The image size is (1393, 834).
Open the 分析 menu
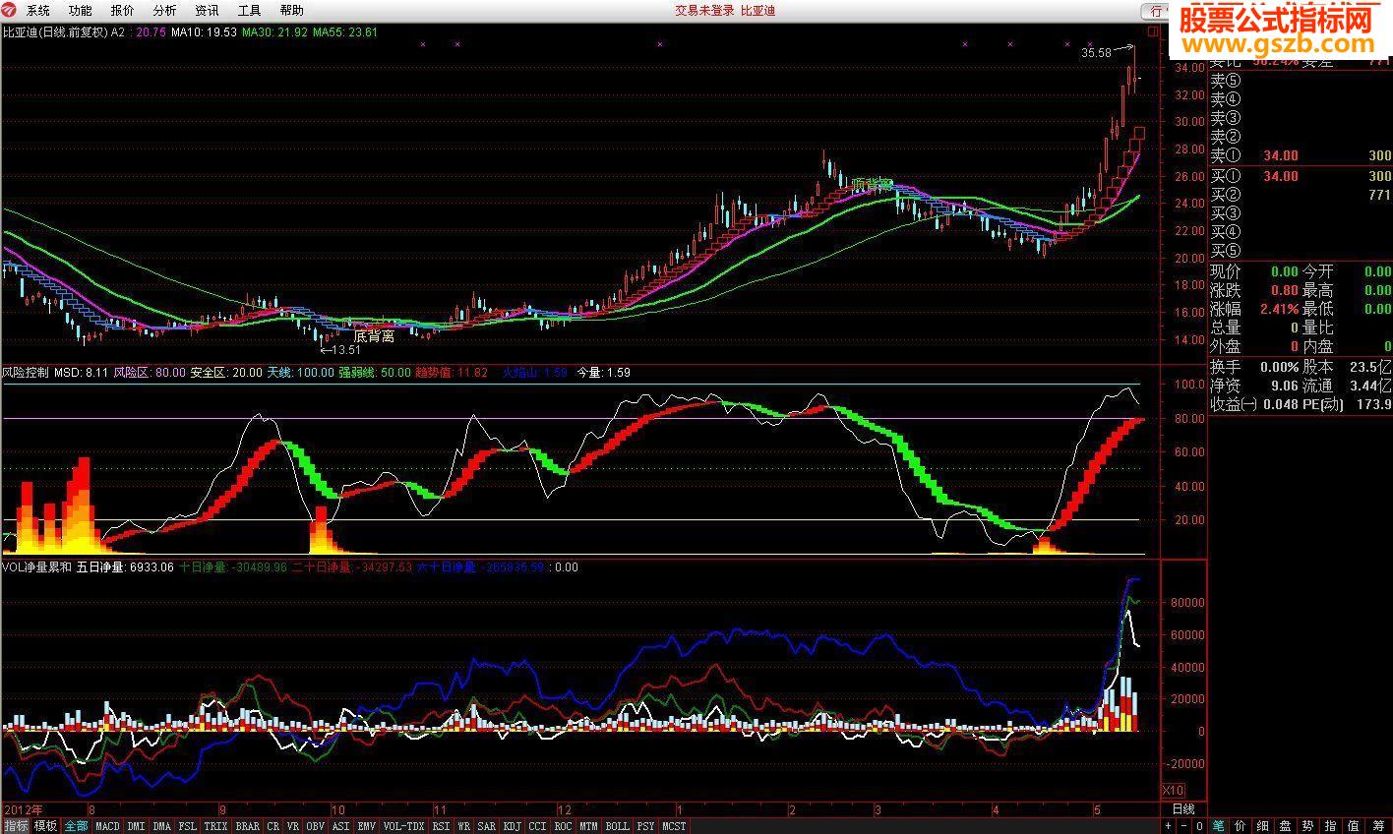[x=165, y=11]
